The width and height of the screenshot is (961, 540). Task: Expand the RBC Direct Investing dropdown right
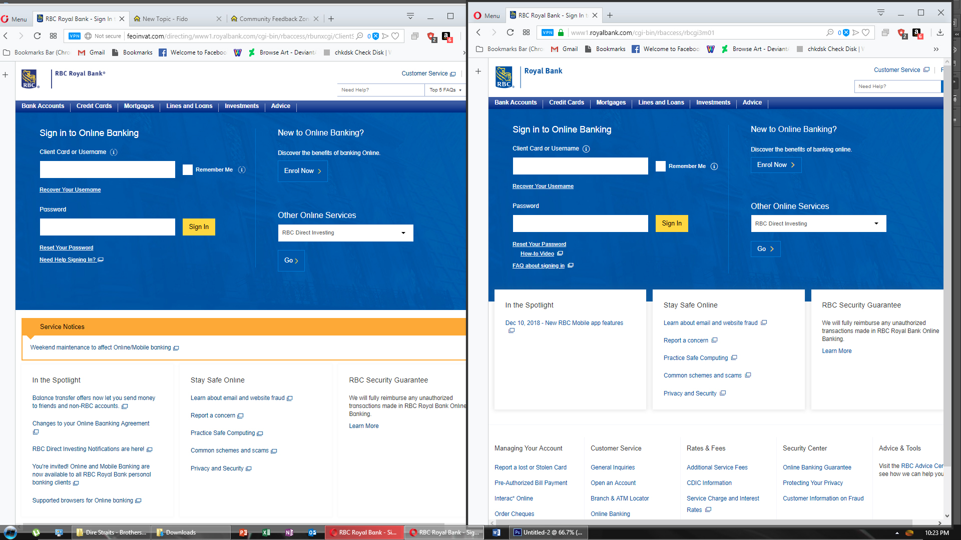(876, 223)
